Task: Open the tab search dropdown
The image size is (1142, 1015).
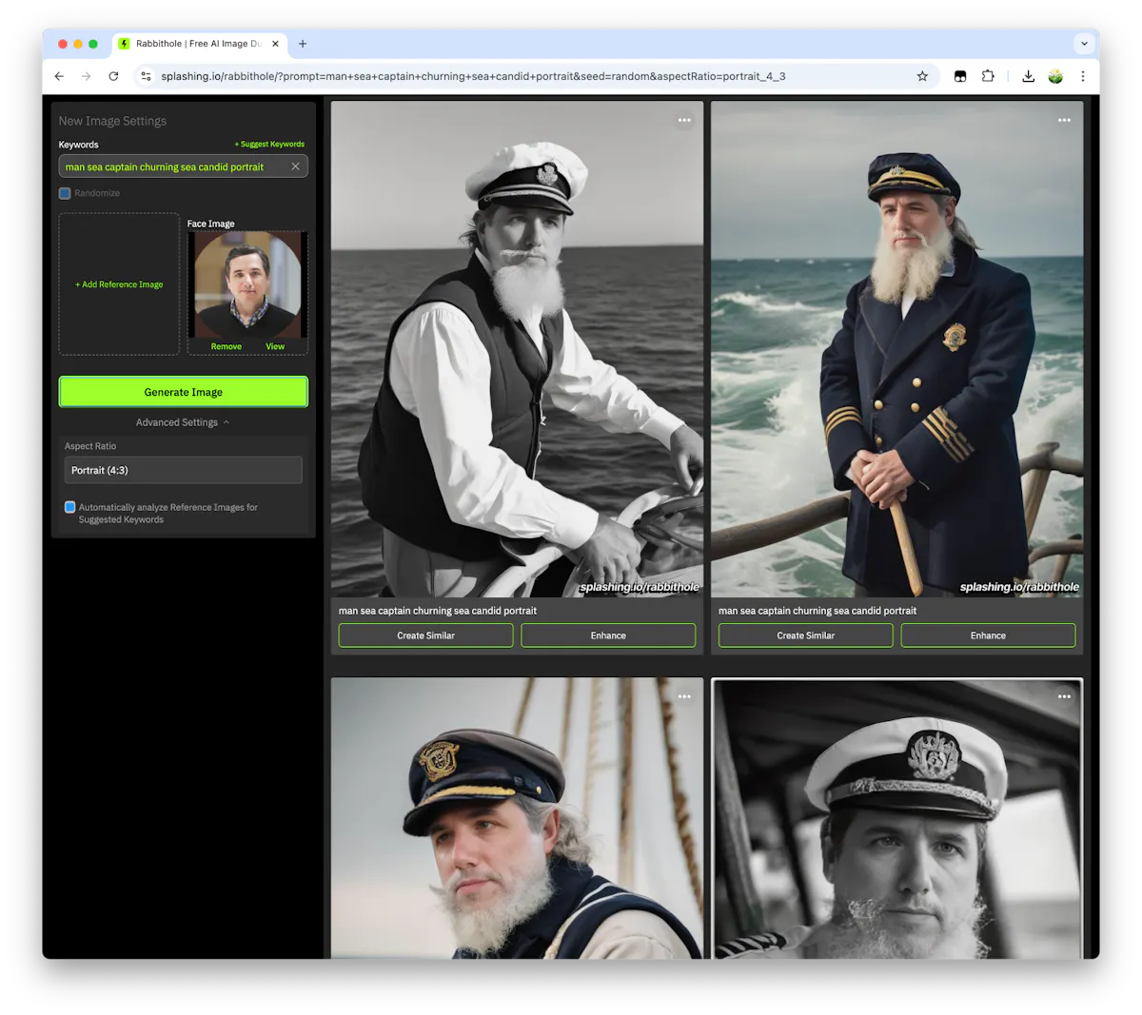Action: pyautogui.click(x=1084, y=44)
